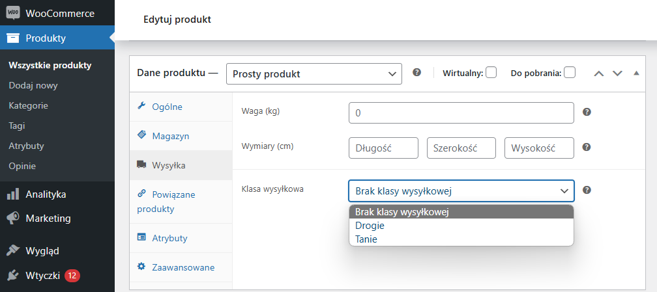
Task: Tick the Do pobrania checkbox
Action: click(570, 72)
